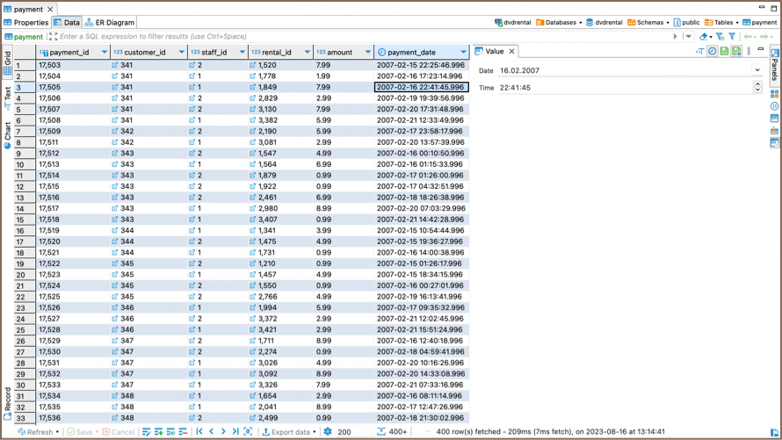
Task: Open the custom filter funnel icon
Action: click(732, 37)
